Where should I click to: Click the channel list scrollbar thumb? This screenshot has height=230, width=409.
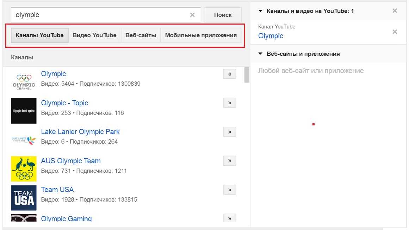[x=247, y=75]
